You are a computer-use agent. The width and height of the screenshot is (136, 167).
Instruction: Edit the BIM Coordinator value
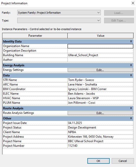pyautogui.click(x=100, y=89)
